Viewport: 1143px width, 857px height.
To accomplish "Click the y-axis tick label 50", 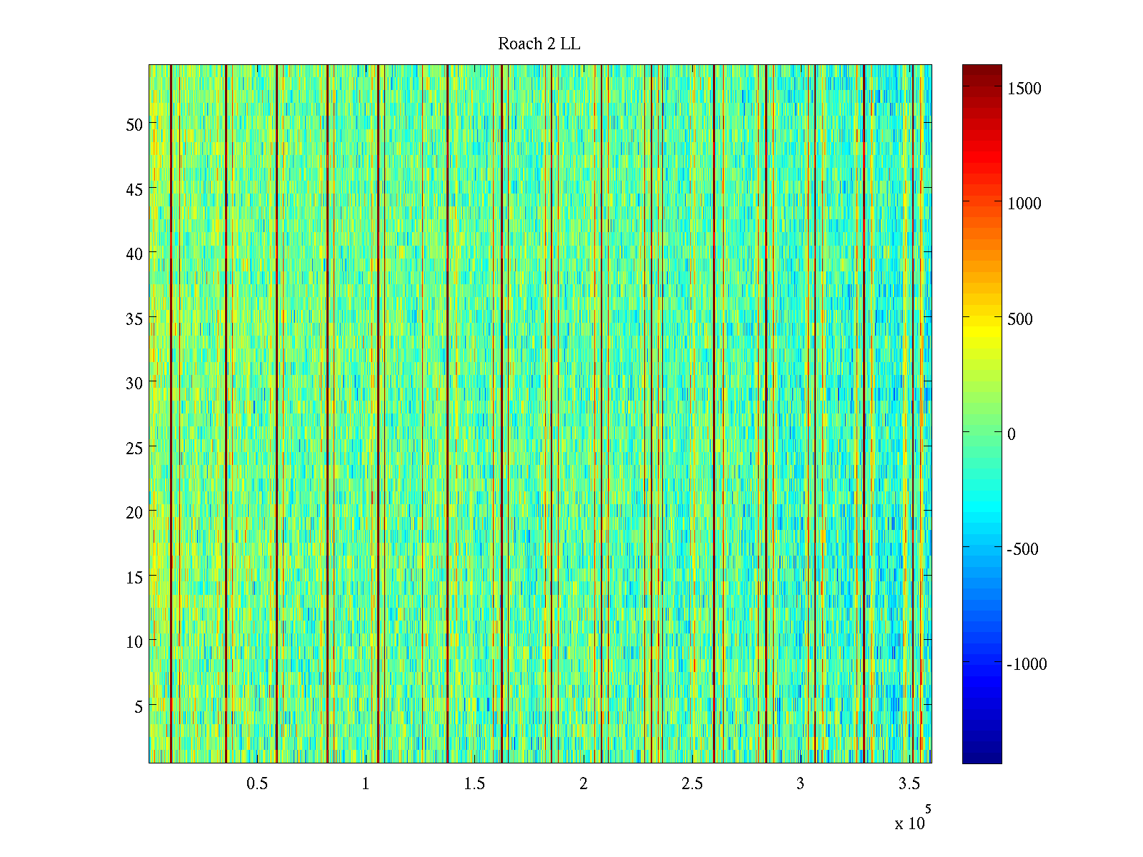I will pyautogui.click(x=134, y=124).
